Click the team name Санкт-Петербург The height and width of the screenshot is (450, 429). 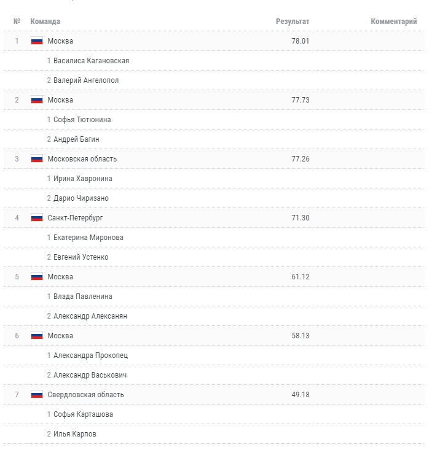75,218
